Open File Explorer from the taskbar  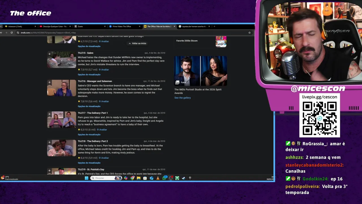pos(139,178)
